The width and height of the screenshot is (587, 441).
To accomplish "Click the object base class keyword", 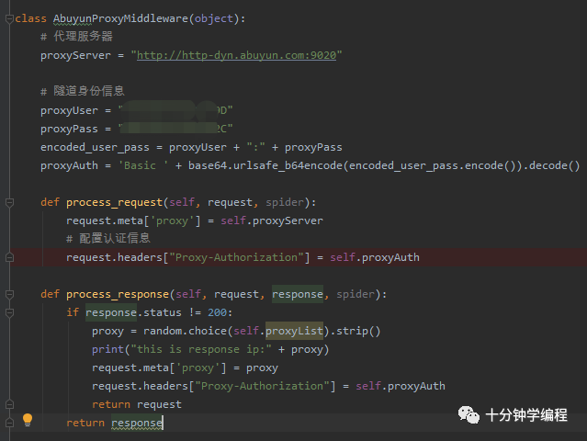I will 214,18.
